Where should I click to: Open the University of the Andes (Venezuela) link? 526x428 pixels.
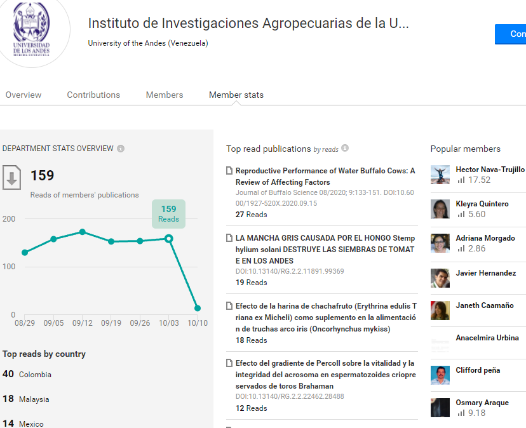[x=148, y=43]
